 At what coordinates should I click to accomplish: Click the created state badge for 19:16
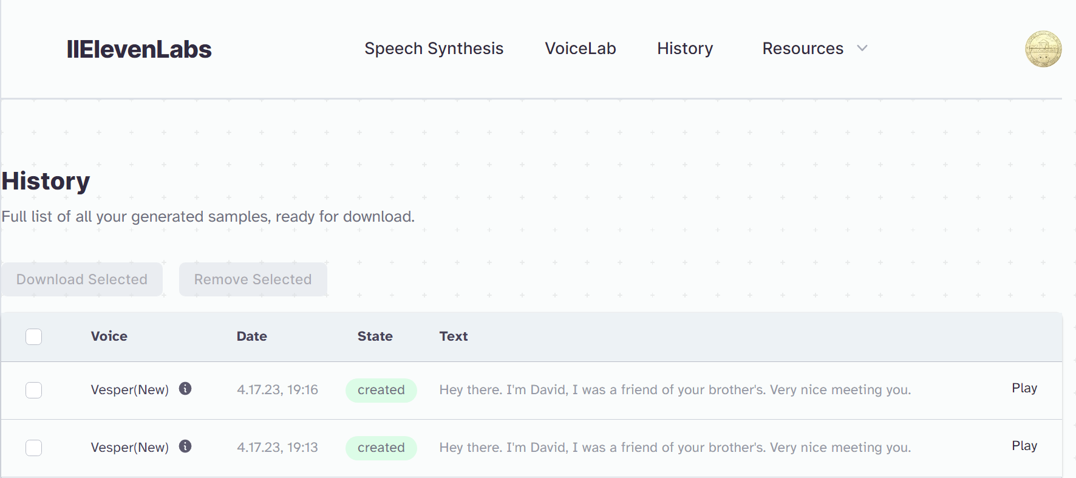click(381, 390)
